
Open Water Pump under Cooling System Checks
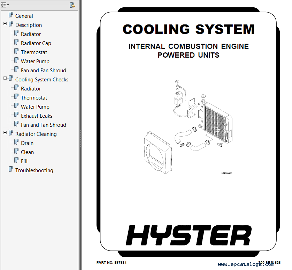[35, 107]
